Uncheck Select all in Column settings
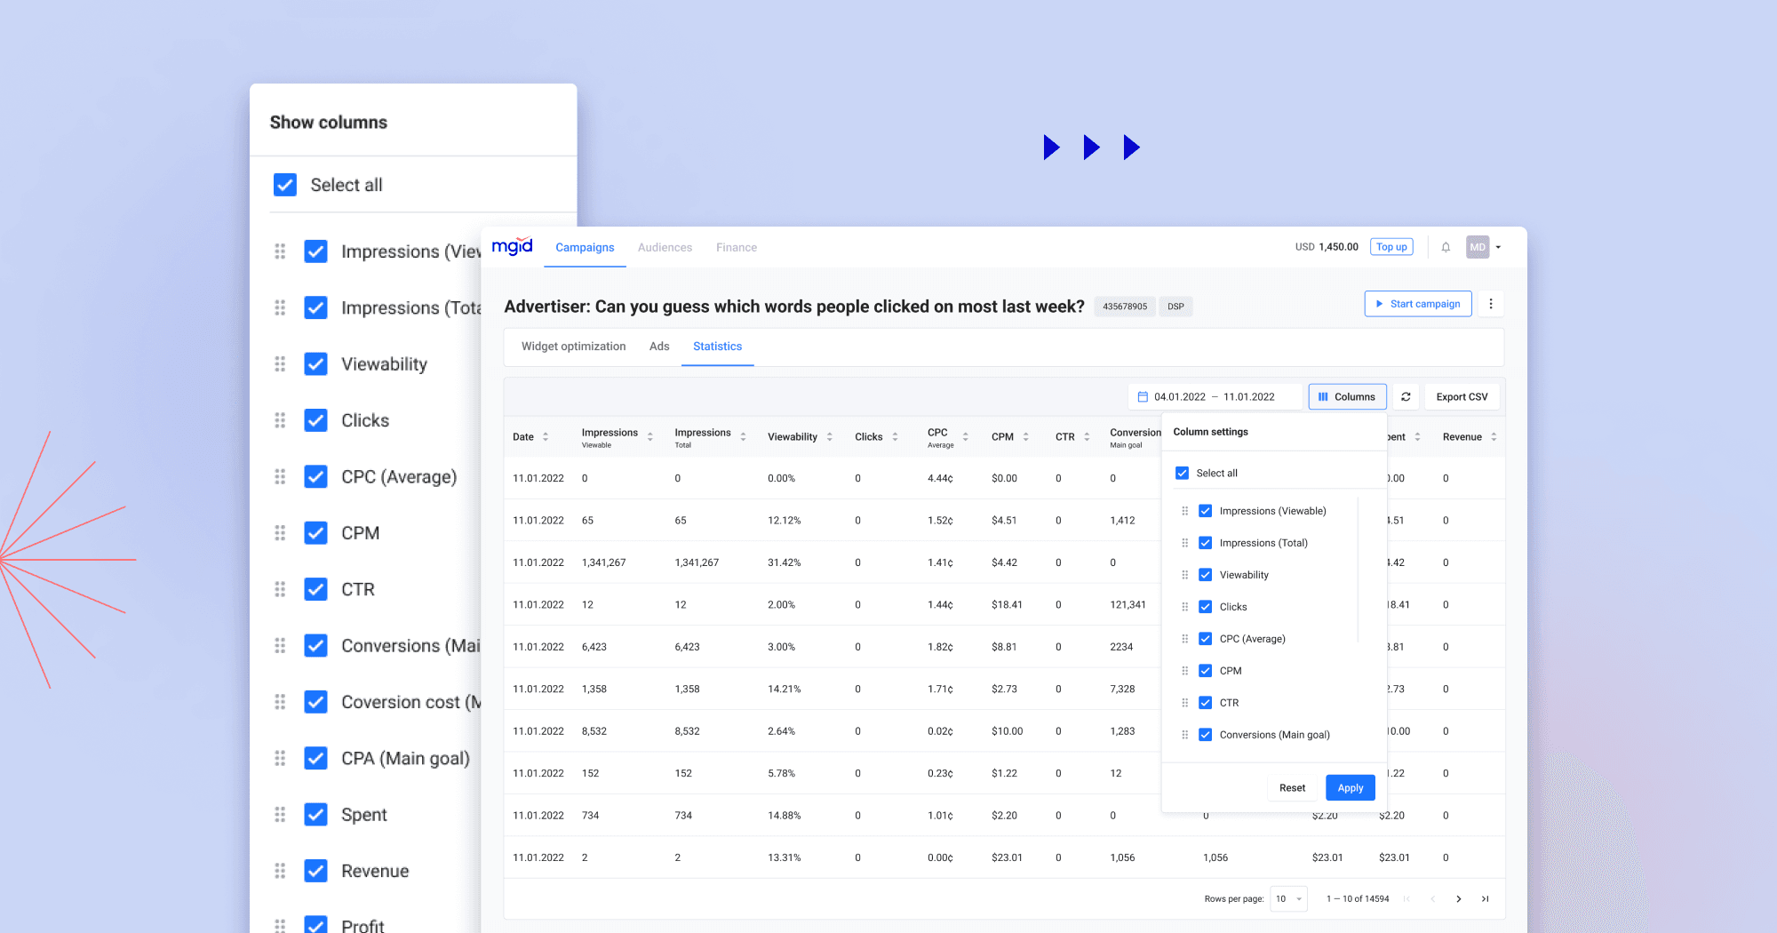 [1182, 473]
